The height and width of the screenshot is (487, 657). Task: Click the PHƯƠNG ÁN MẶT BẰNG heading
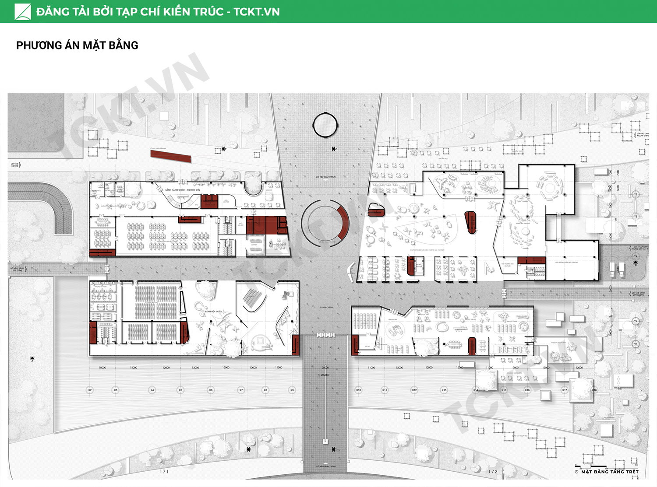pos(77,45)
